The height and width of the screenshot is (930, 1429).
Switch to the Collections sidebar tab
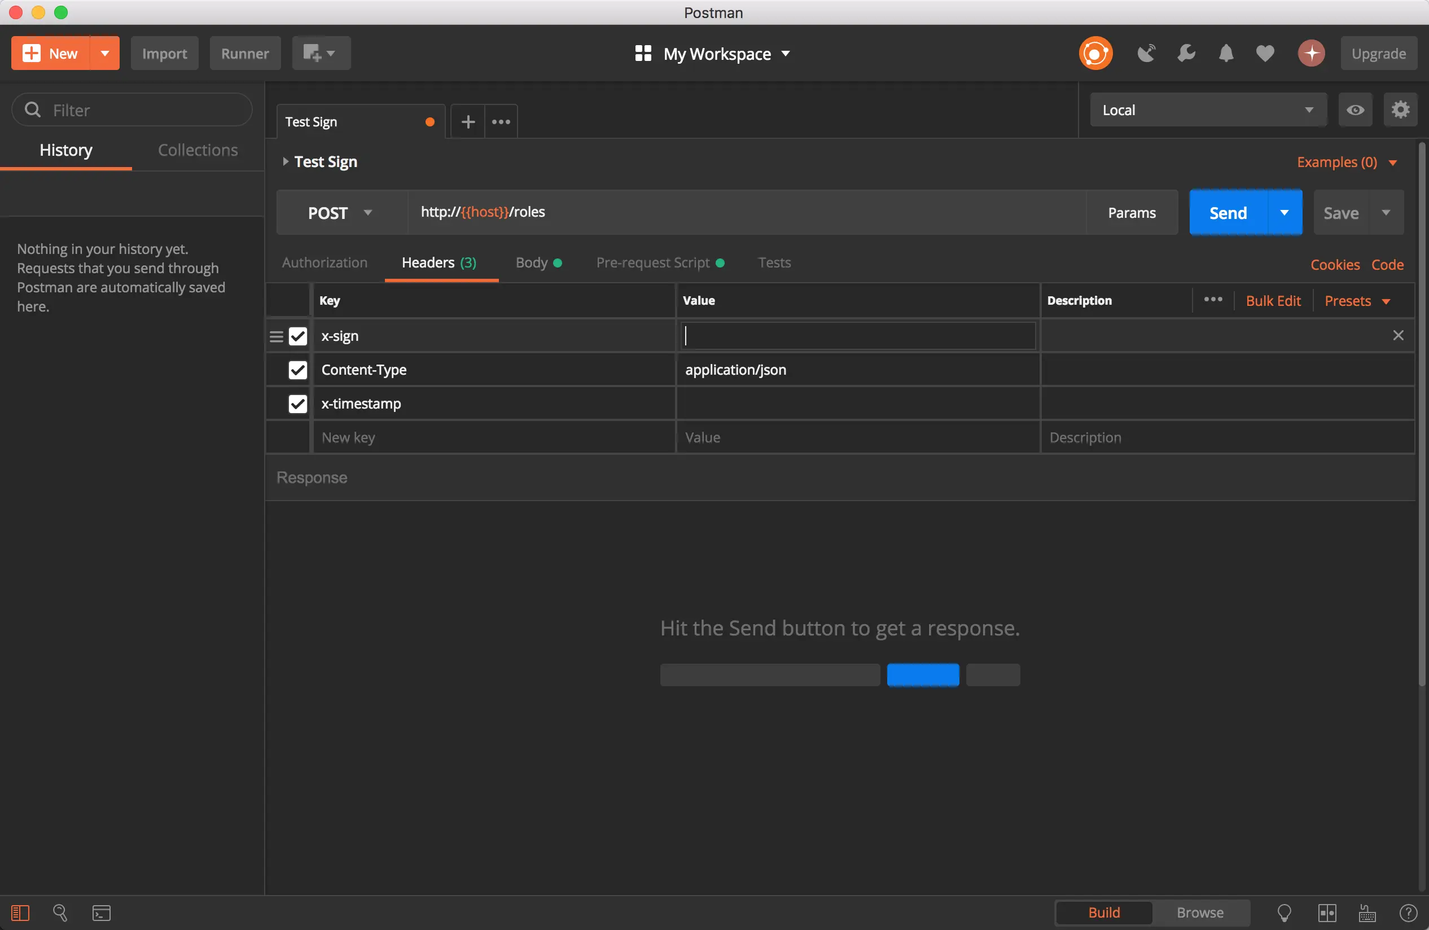tap(198, 150)
